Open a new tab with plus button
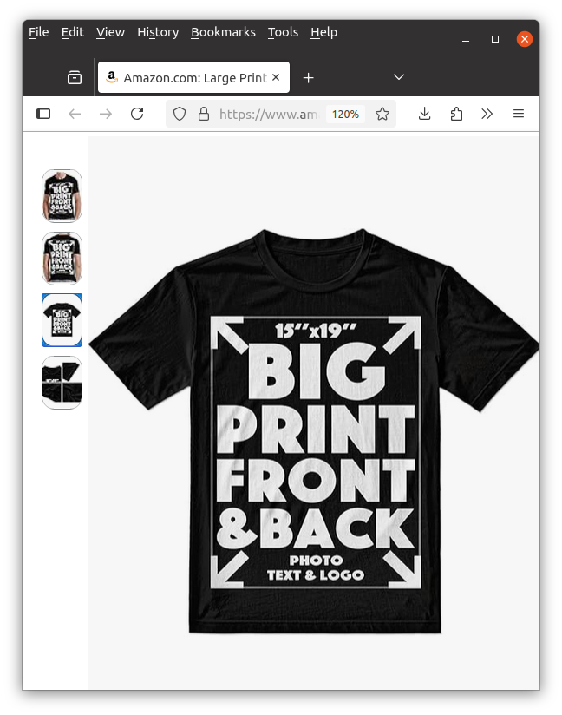562x715 pixels. click(x=308, y=78)
